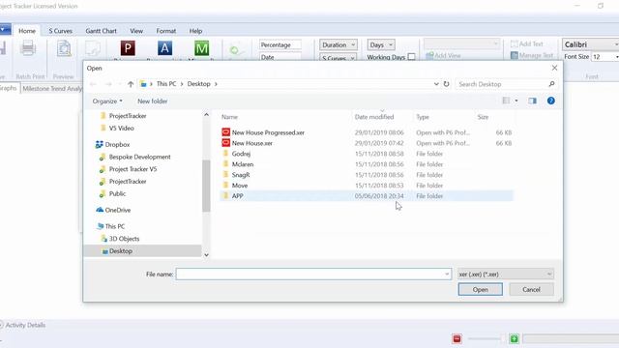Click the Primavera P icon in ribbon
This screenshot has width=619, height=348.
point(128,48)
